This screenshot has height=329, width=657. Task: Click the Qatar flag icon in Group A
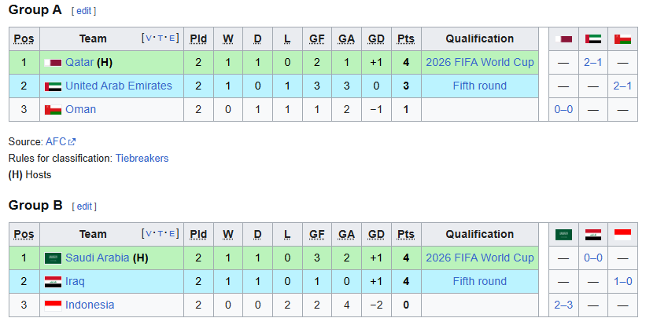click(53, 62)
